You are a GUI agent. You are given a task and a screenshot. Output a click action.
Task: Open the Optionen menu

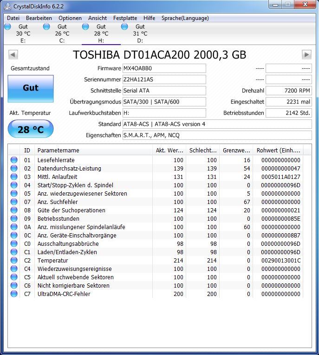tap(70, 18)
